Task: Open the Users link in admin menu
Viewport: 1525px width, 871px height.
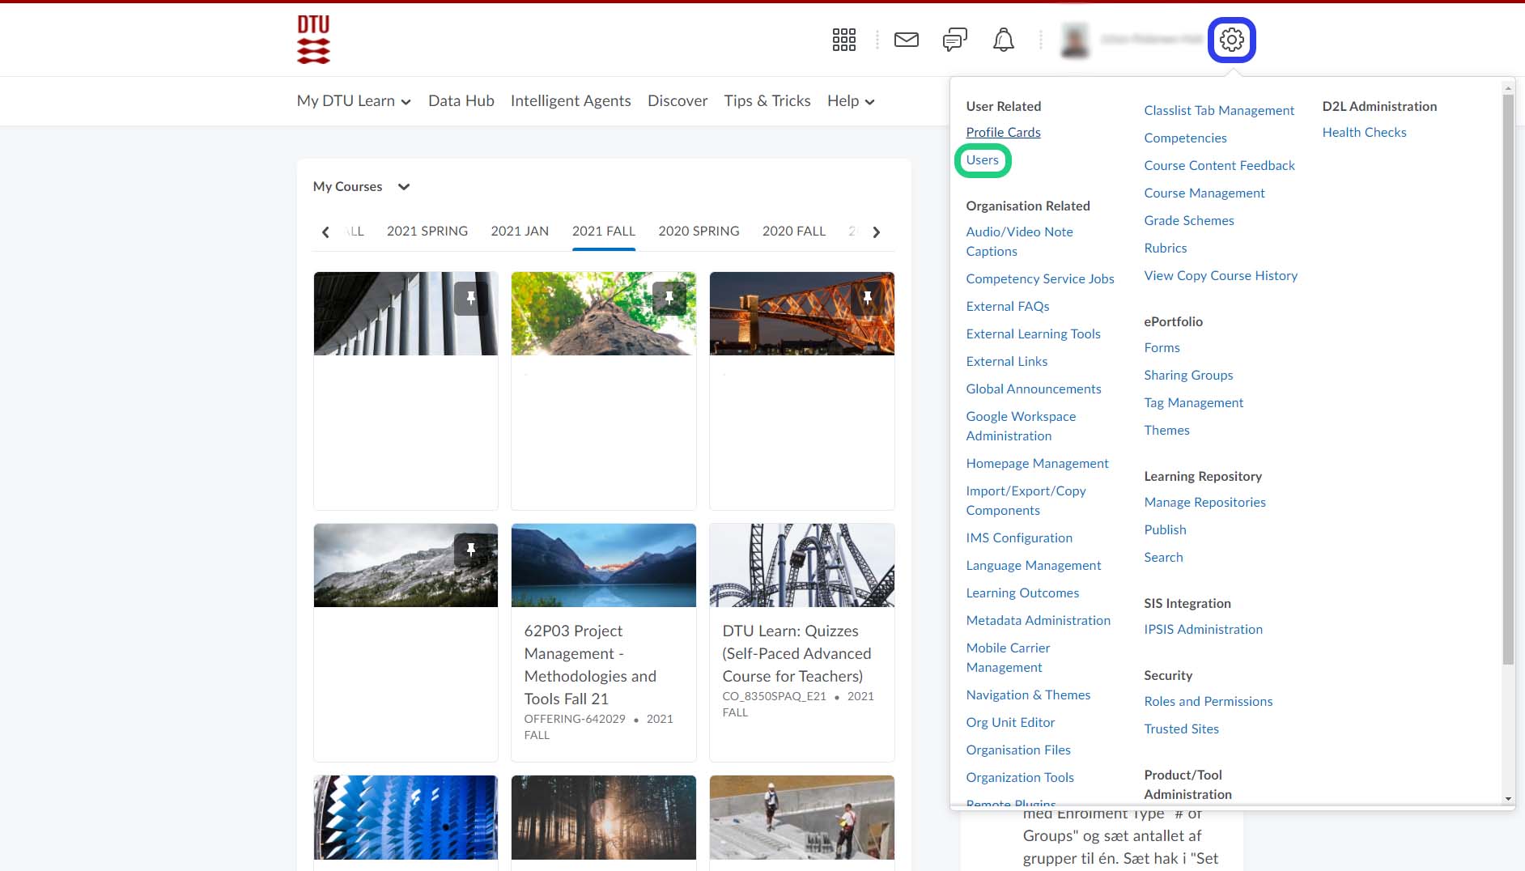Action: [982, 160]
